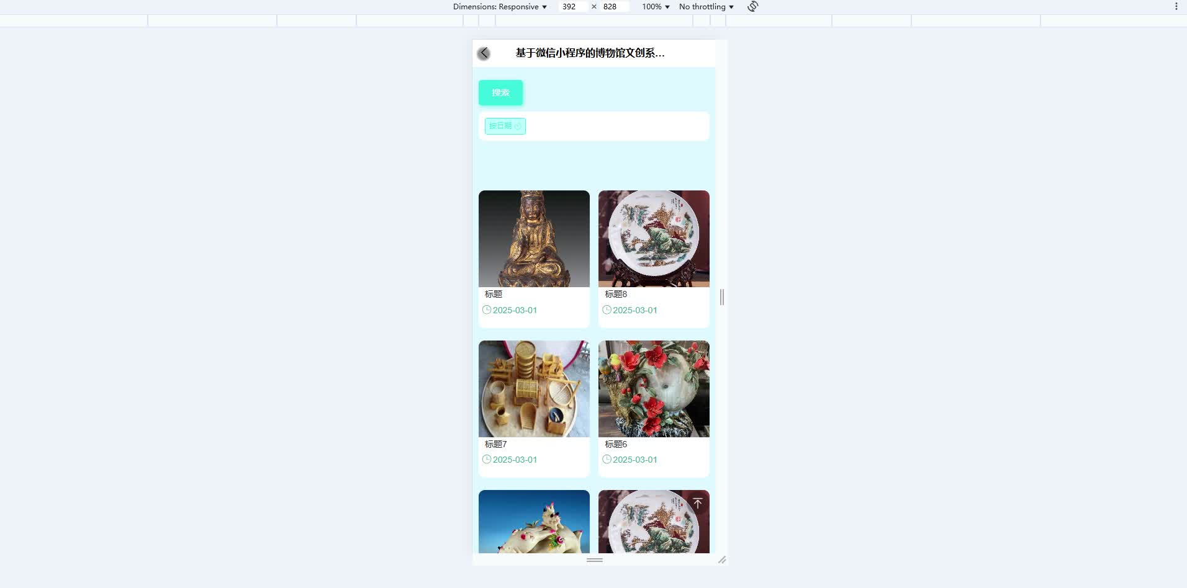The width and height of the screenshot is (1187, 588).
Task: Open the Buddha statue thumbnail
Action: (534, 239)
